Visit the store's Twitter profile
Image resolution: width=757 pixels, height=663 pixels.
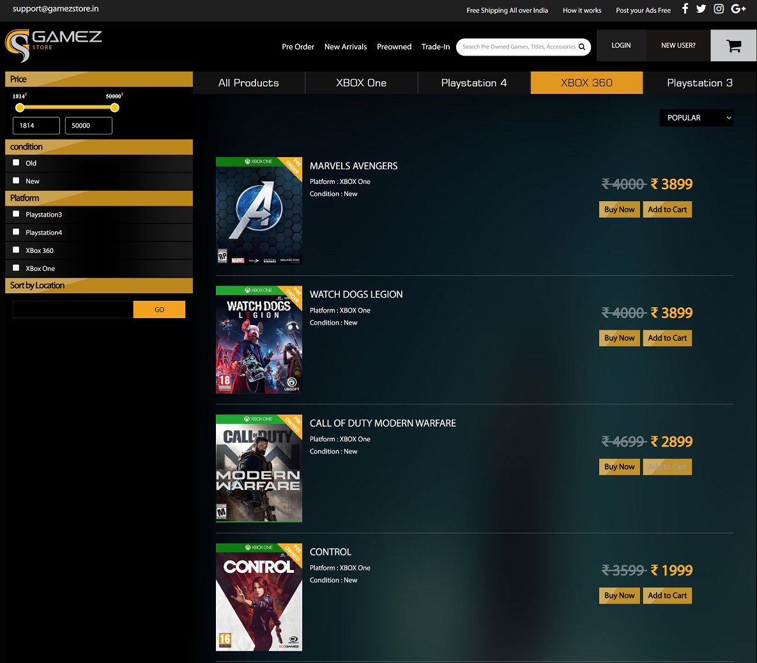coord(701,8)
